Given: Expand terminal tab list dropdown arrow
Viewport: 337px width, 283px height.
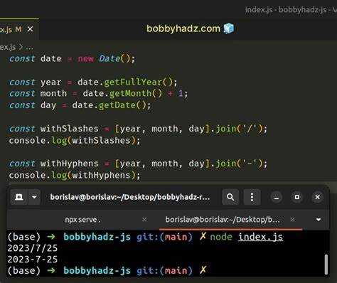Looking at the screenshot, I should point(319,220).
